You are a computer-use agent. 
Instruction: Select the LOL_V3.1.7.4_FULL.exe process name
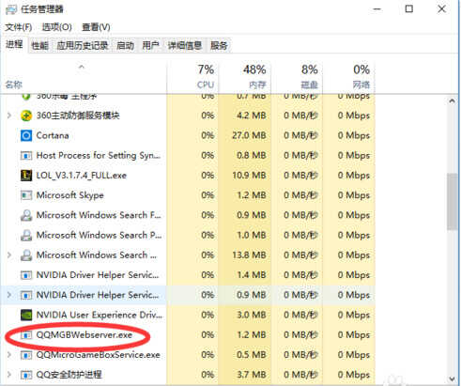[82, 176]
